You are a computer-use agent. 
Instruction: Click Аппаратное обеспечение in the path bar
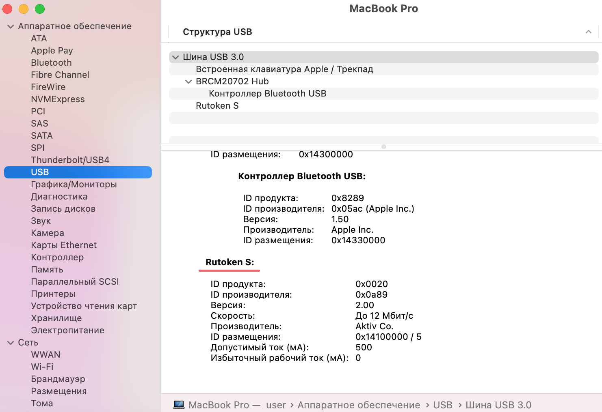[359, 405]
